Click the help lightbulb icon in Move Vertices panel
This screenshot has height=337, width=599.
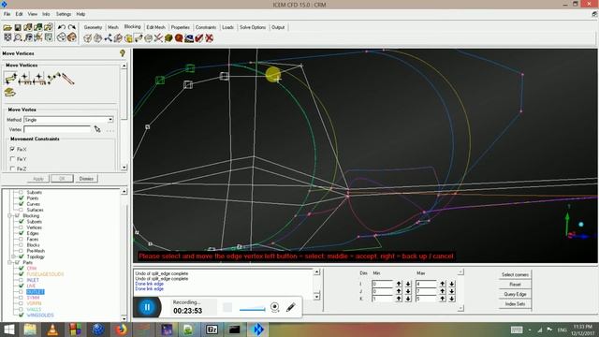(x=123, y=53)
